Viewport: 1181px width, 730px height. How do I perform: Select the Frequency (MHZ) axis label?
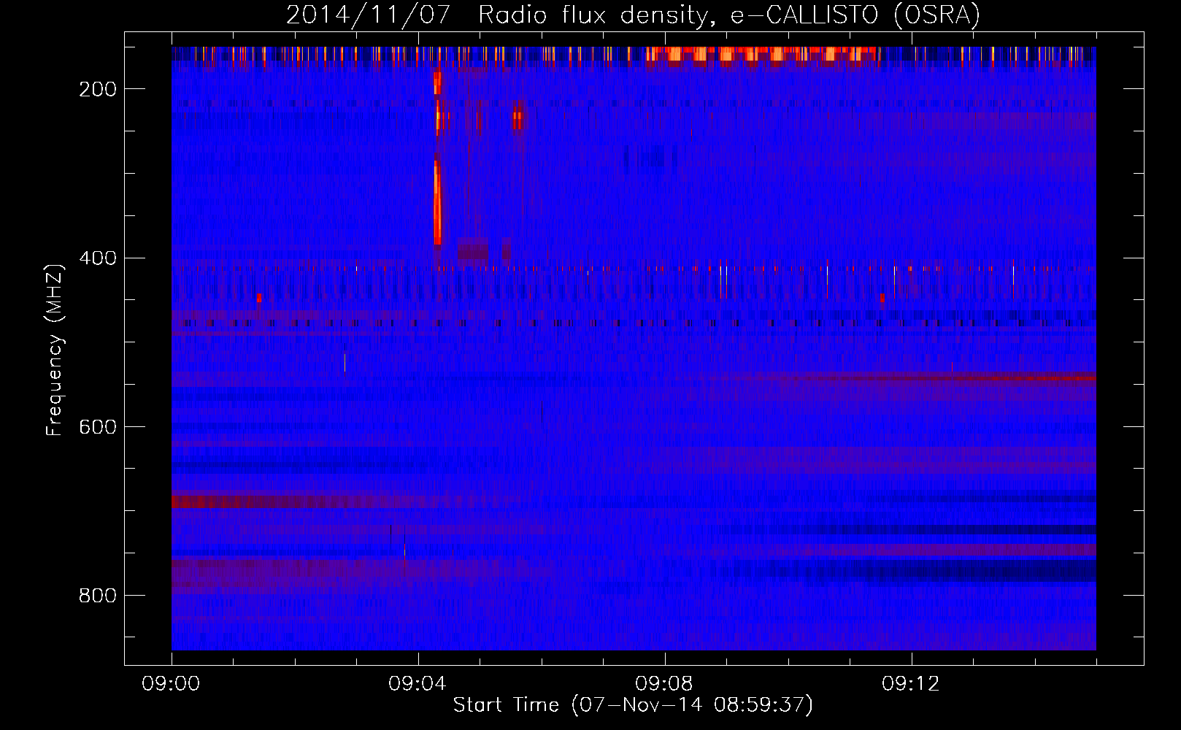tap(55, 350)
